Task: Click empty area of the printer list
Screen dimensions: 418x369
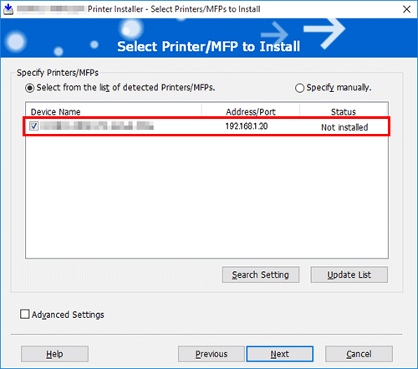Action: (206, 197)
